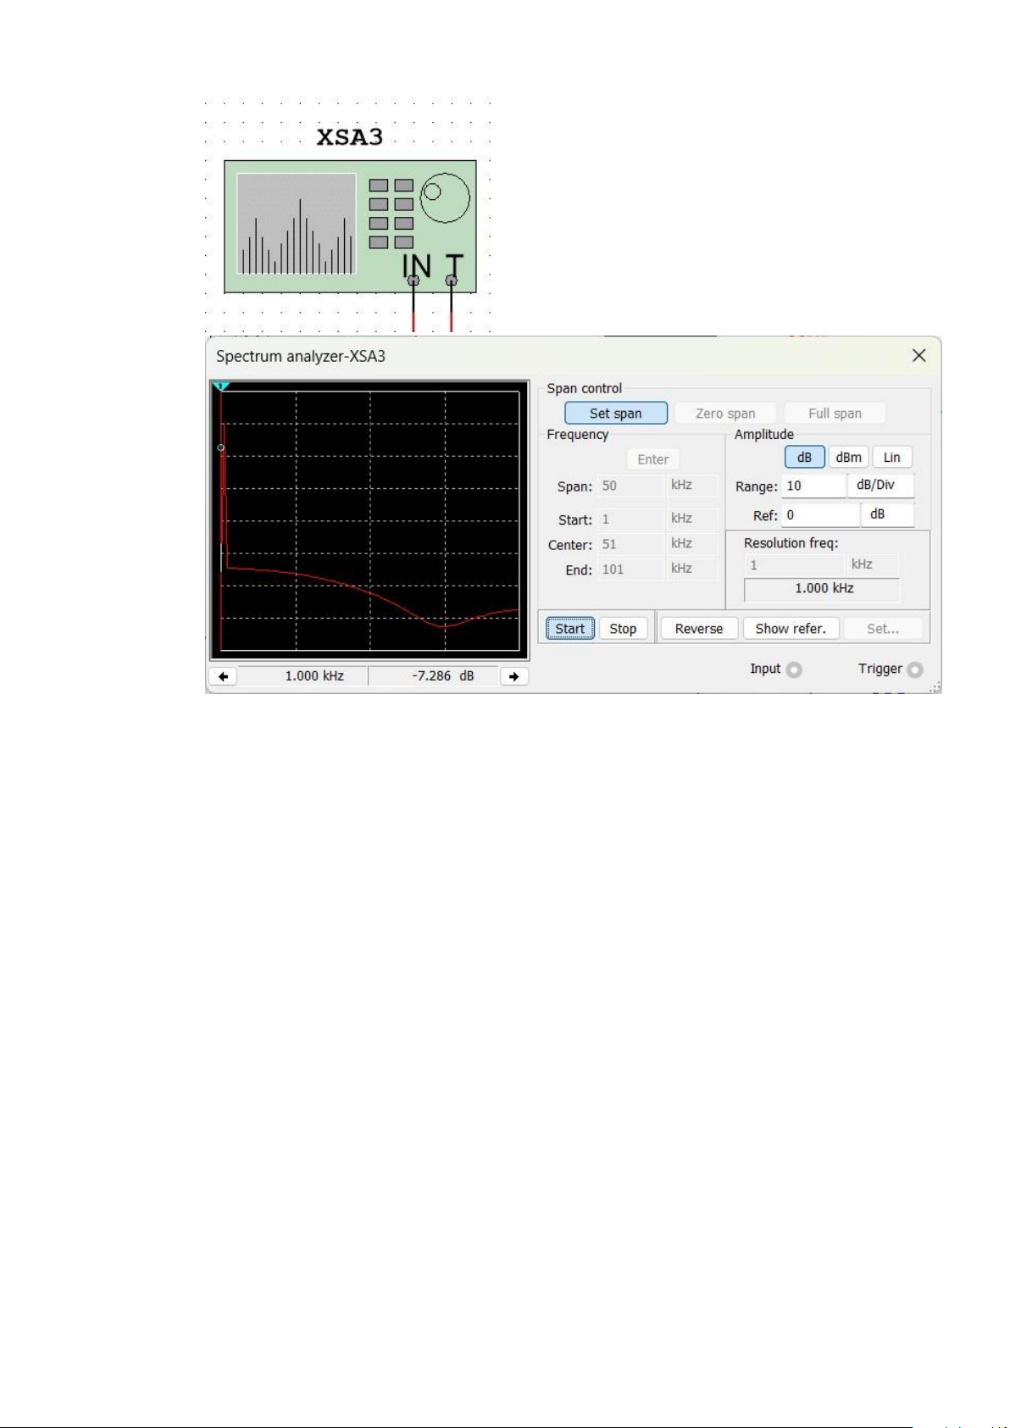The height and width of the screenshot is (1428, 1010).
Task: Click the Enter frequency button
Action: pyautogui.click(x=653, y=459)
